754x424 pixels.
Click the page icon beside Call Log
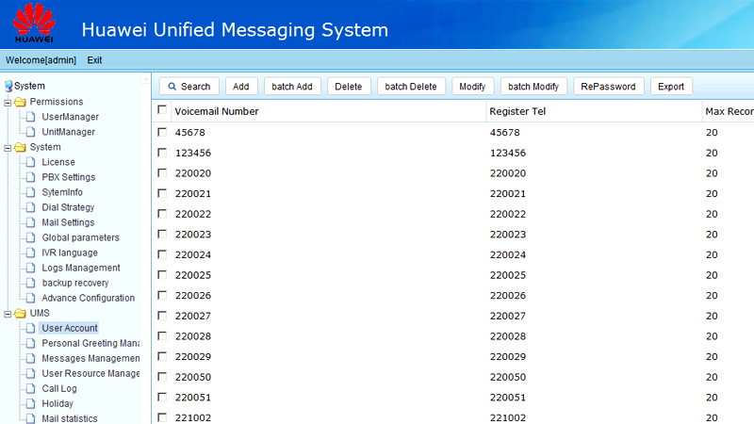click(30, 388)
